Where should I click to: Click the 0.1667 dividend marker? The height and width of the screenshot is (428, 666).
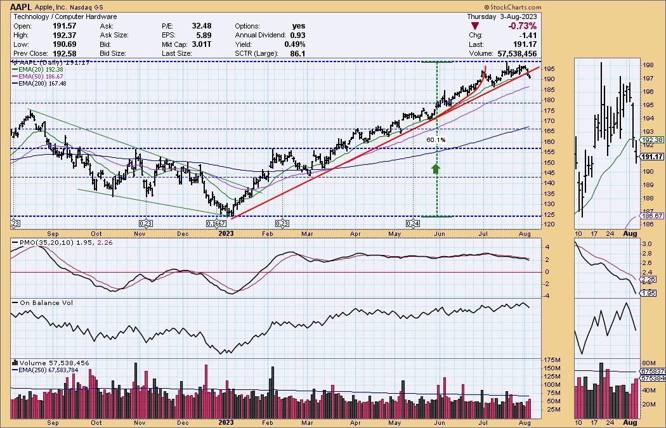pos(216,223)
